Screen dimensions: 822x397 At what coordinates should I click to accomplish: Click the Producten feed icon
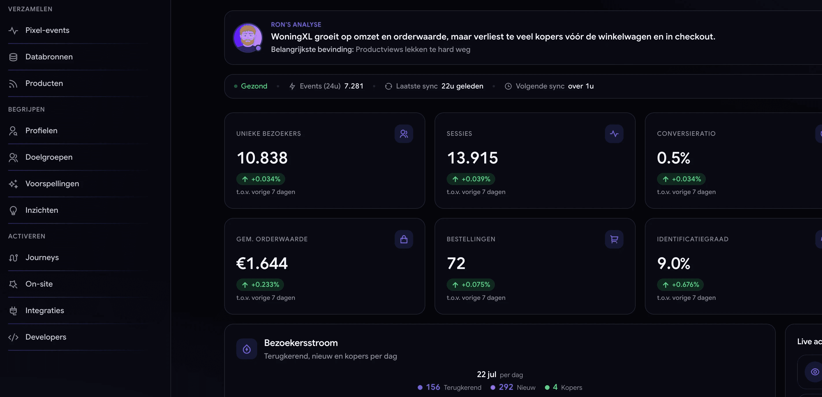click(13, 83)
